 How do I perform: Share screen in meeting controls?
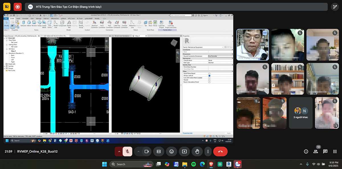click(x=184, y=152)
